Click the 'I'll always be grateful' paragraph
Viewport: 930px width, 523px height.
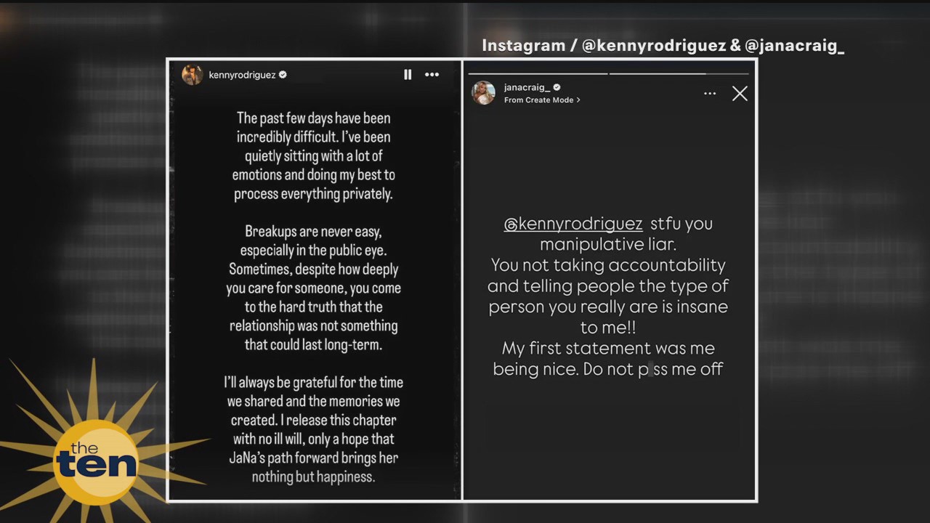click(313, 429)
